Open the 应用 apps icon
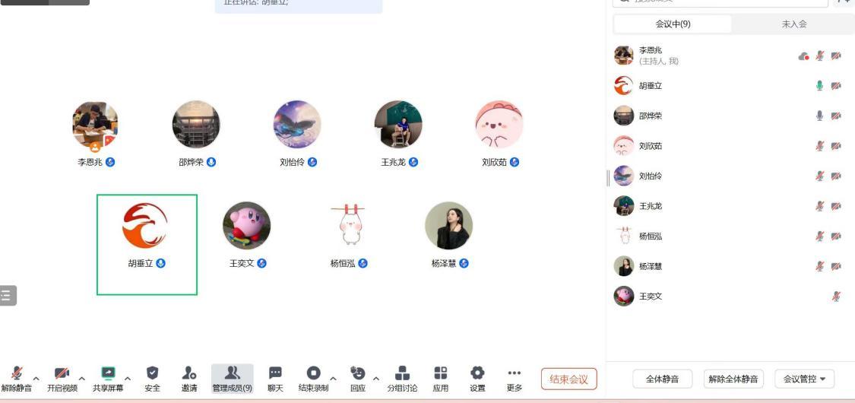The height and width of the screenshot is (403, 855). 441,373
